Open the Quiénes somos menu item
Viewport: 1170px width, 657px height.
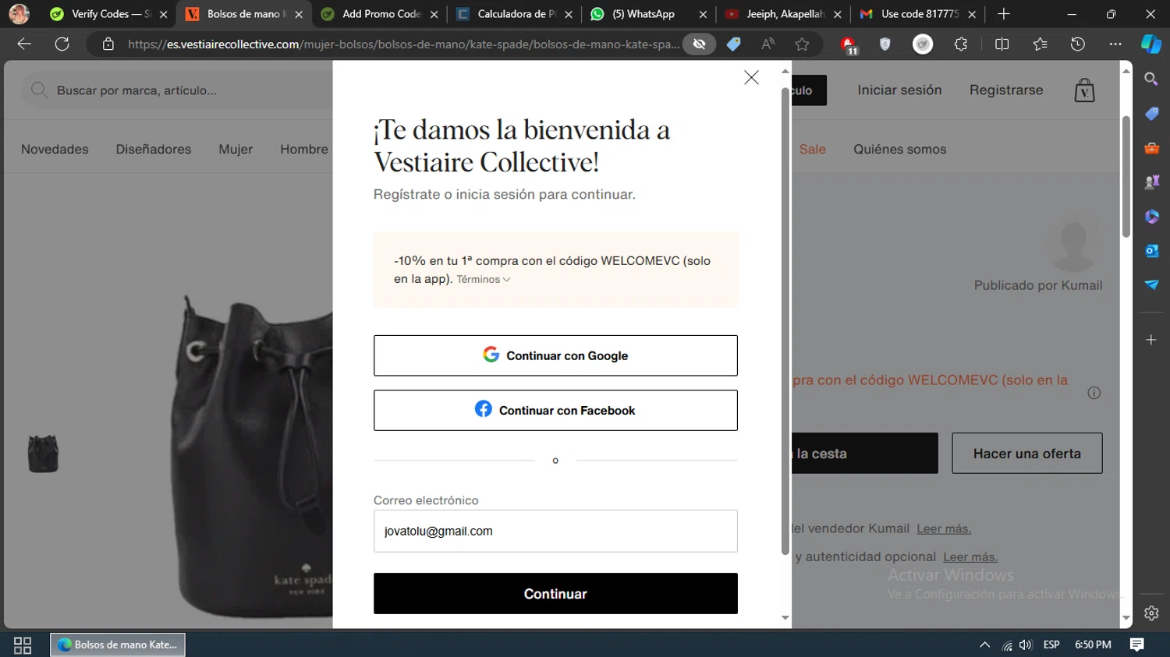coord(899,149)
